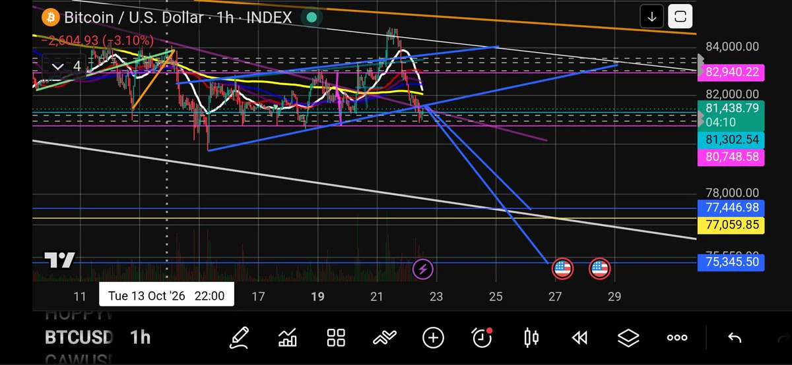Open the more options three-dots menu
Screen dimensions: 792x365
click(x=677, y=338)
